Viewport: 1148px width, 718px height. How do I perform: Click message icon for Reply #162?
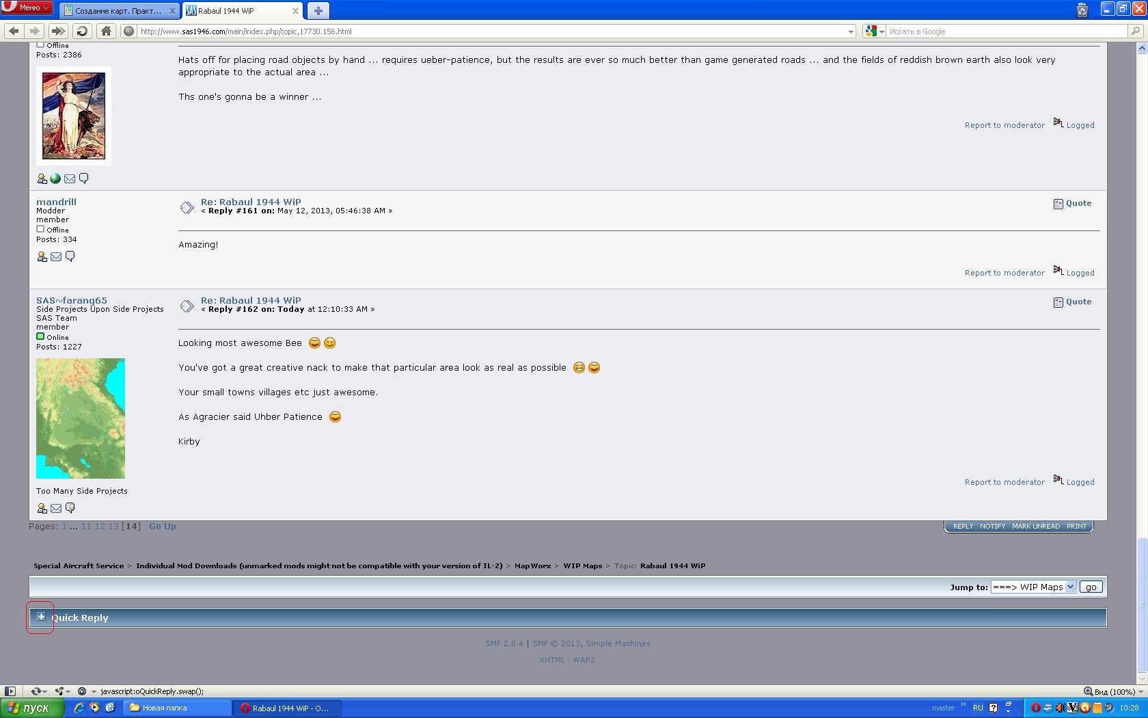[x=187, y=306]
